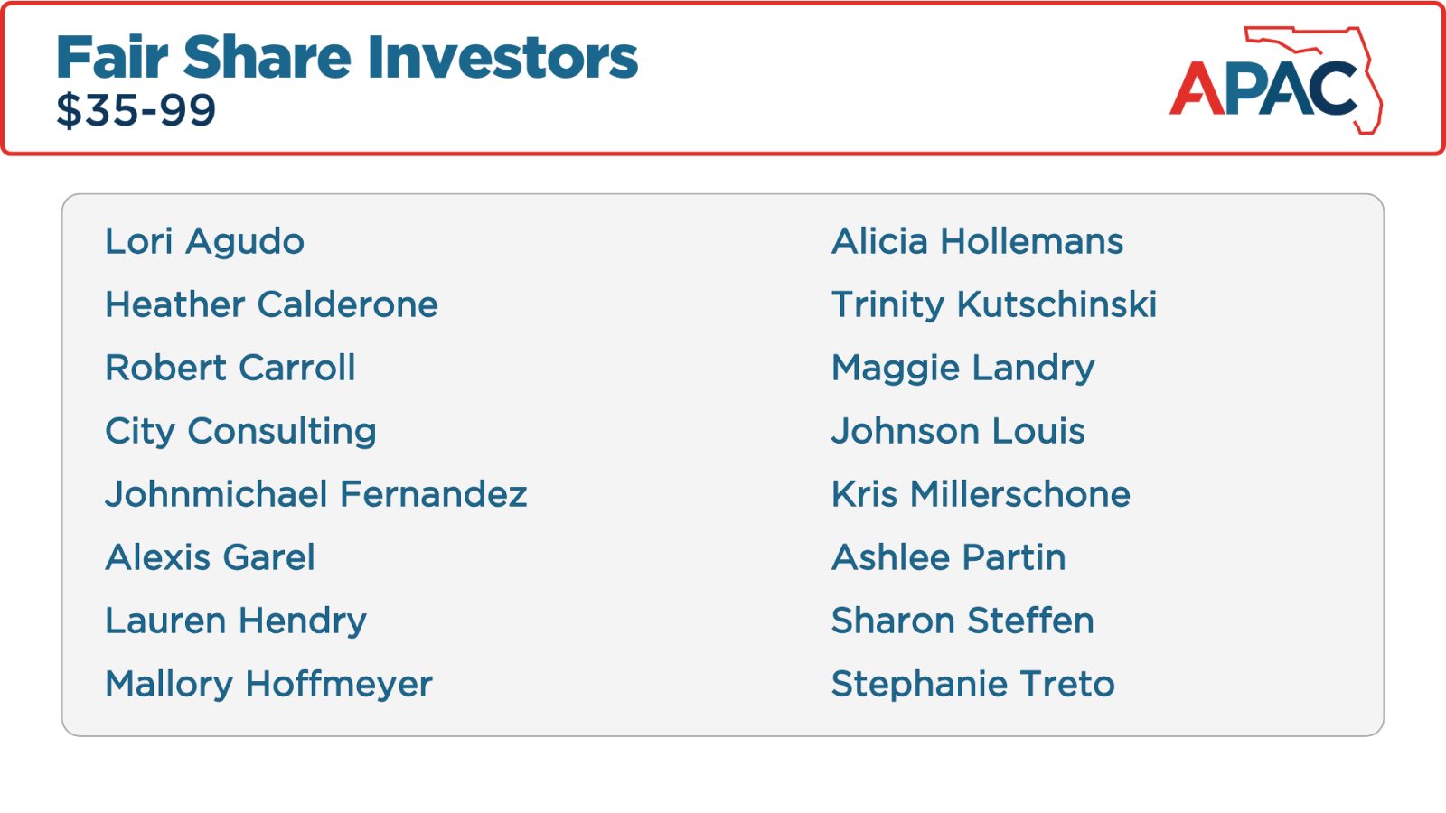1446x813 pixels.
Task: Click Stephanie Treto at the bottom
Action: [x=973, y=686]
